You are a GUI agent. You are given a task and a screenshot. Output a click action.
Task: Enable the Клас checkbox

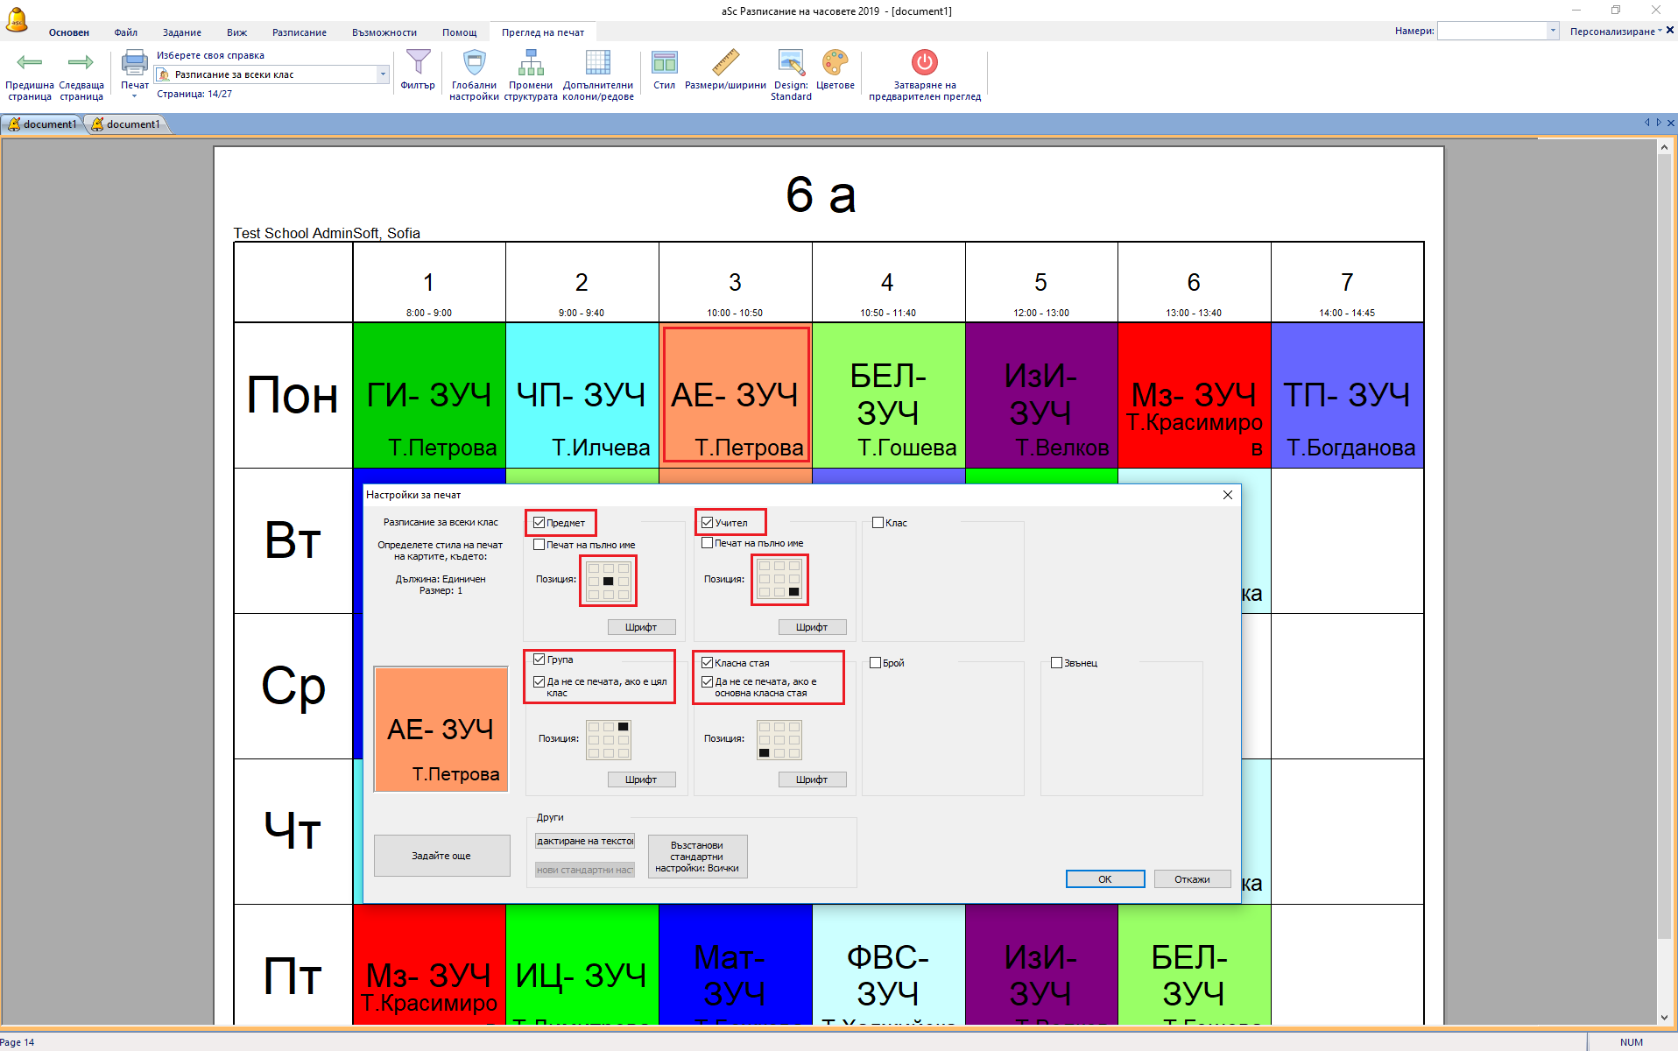878,523
